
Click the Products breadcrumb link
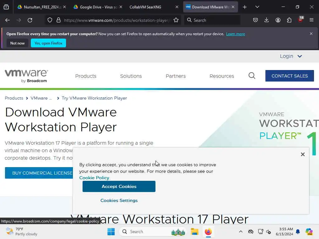pos(14,98)
